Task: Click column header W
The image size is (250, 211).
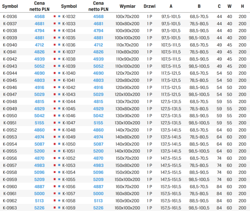Action: [229, 6]
